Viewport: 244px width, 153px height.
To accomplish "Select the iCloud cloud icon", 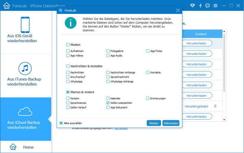I will click(x=25, y=112).
